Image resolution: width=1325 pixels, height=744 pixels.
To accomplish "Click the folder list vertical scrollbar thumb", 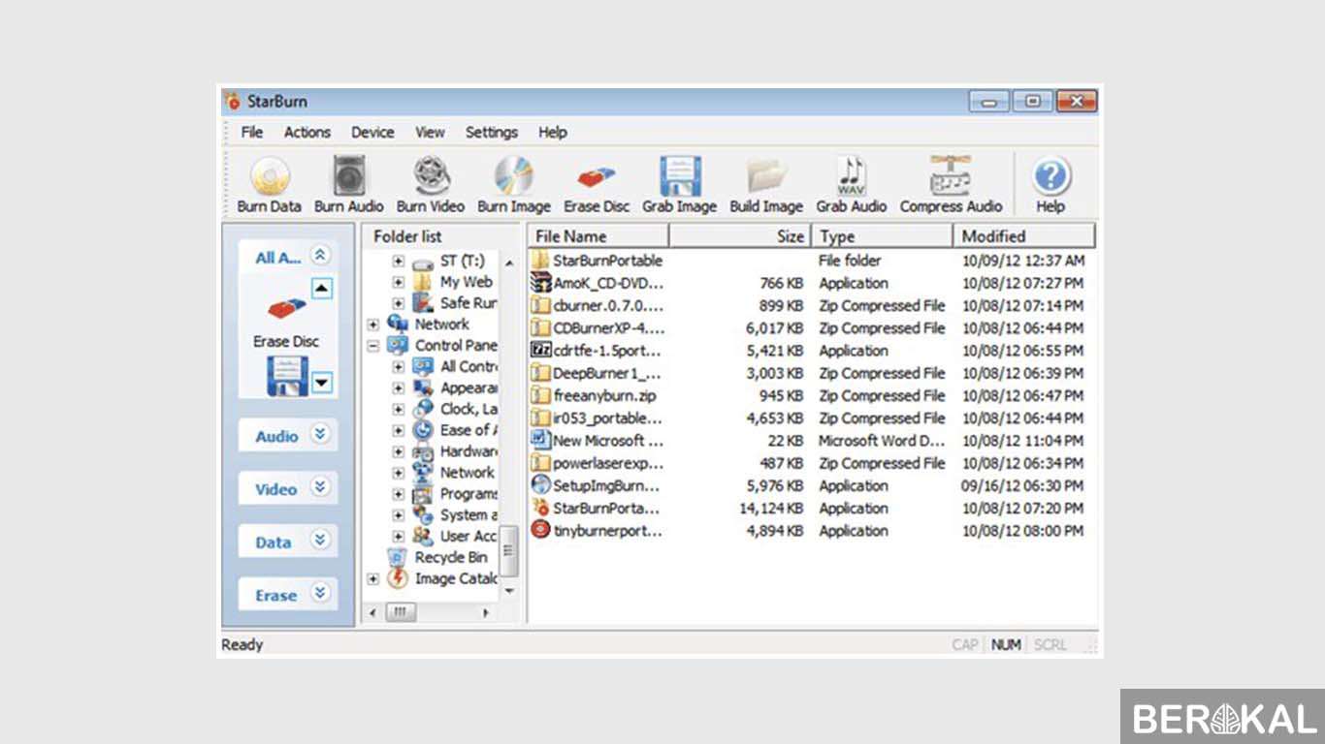I will pyautogui.click(x=509, y=550).
